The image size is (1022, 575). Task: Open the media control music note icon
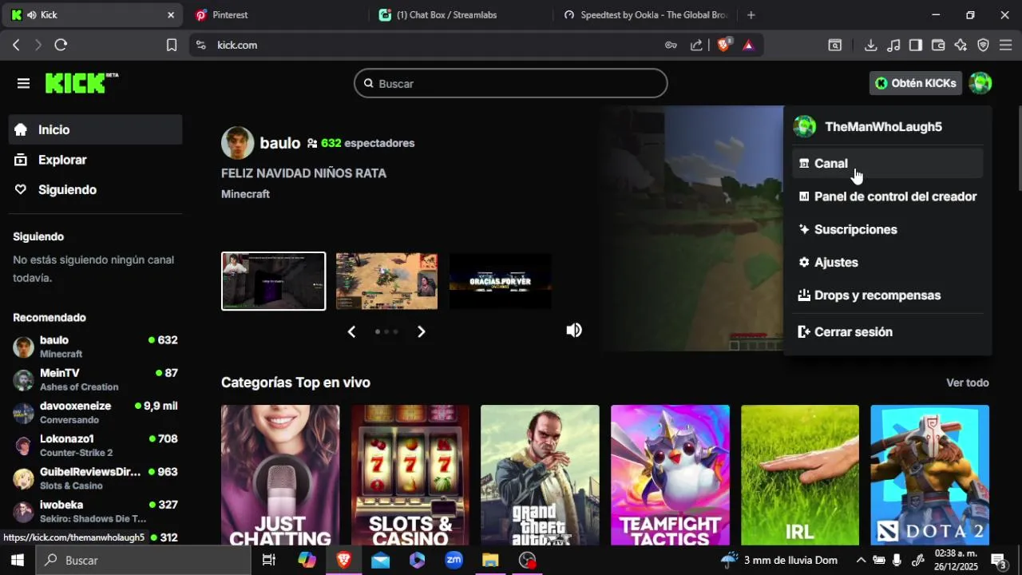click(893, 46)
